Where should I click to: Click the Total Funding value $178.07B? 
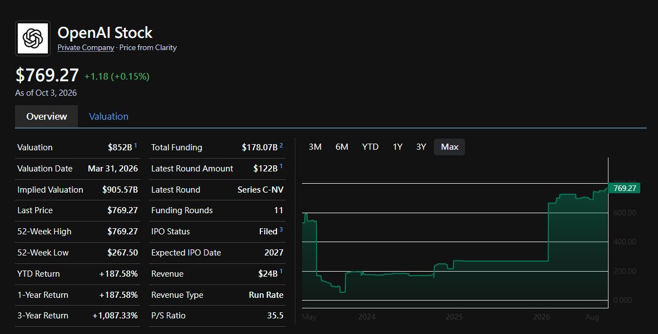click(260, 148)
